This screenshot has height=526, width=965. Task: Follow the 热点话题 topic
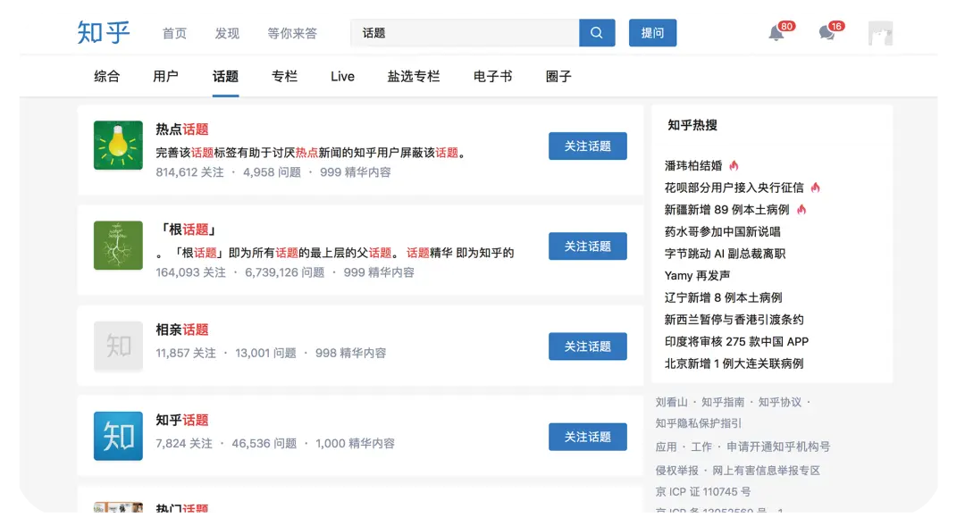click(587, 146)
